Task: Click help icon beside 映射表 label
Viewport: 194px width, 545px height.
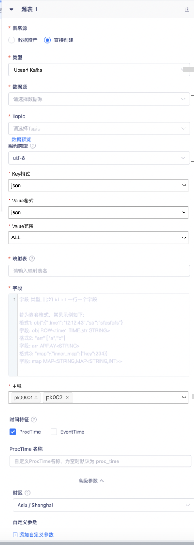Action: 32,259
